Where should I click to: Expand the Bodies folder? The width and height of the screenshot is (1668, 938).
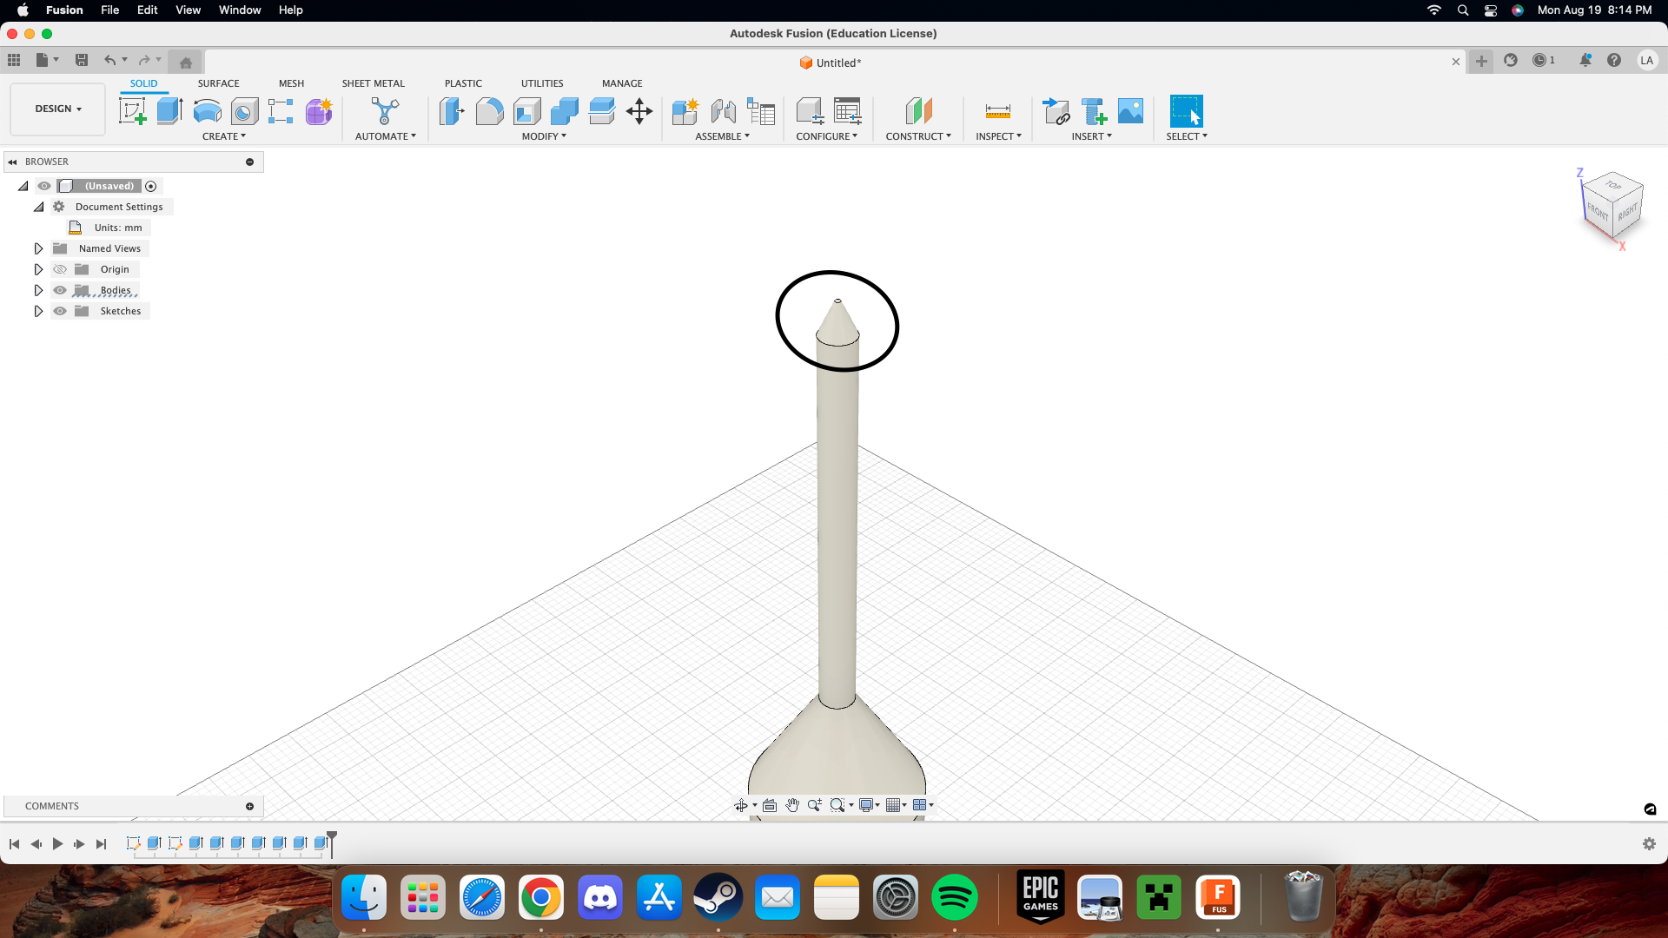coord(38,290)
